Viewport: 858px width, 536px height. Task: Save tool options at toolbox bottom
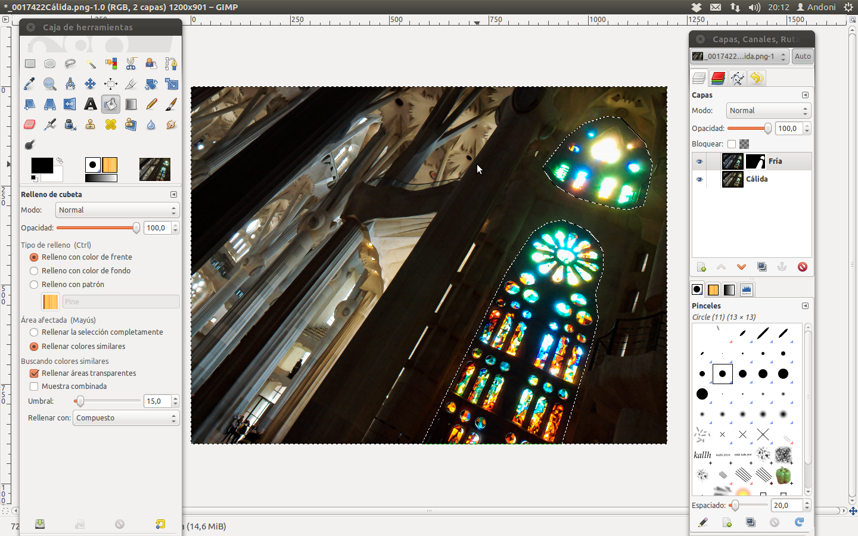click(40, 524)
